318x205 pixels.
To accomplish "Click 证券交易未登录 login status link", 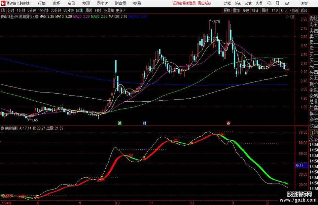I will click(x=184, y=3).
